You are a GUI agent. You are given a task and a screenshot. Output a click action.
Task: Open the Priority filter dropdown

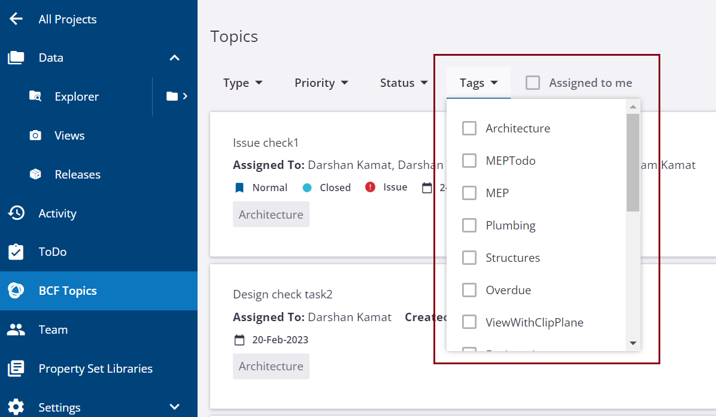(321, 83)
